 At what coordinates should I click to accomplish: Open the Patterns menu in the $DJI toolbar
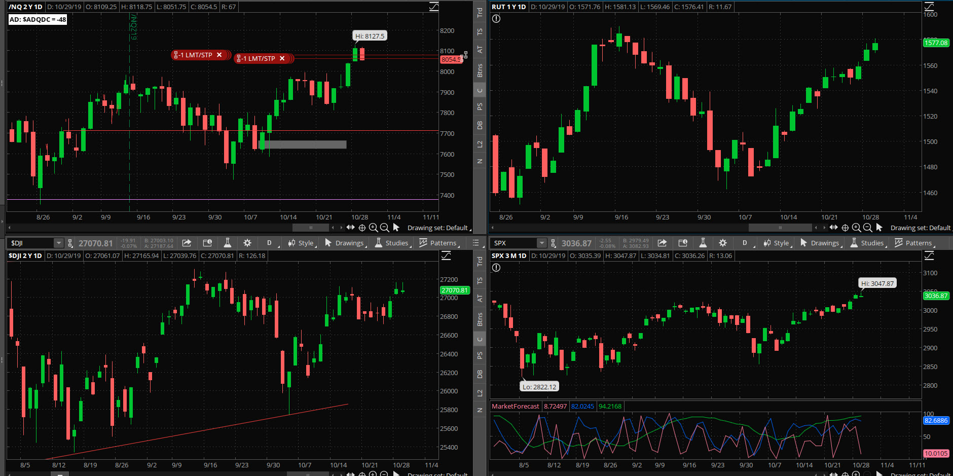tap(439, 243)
